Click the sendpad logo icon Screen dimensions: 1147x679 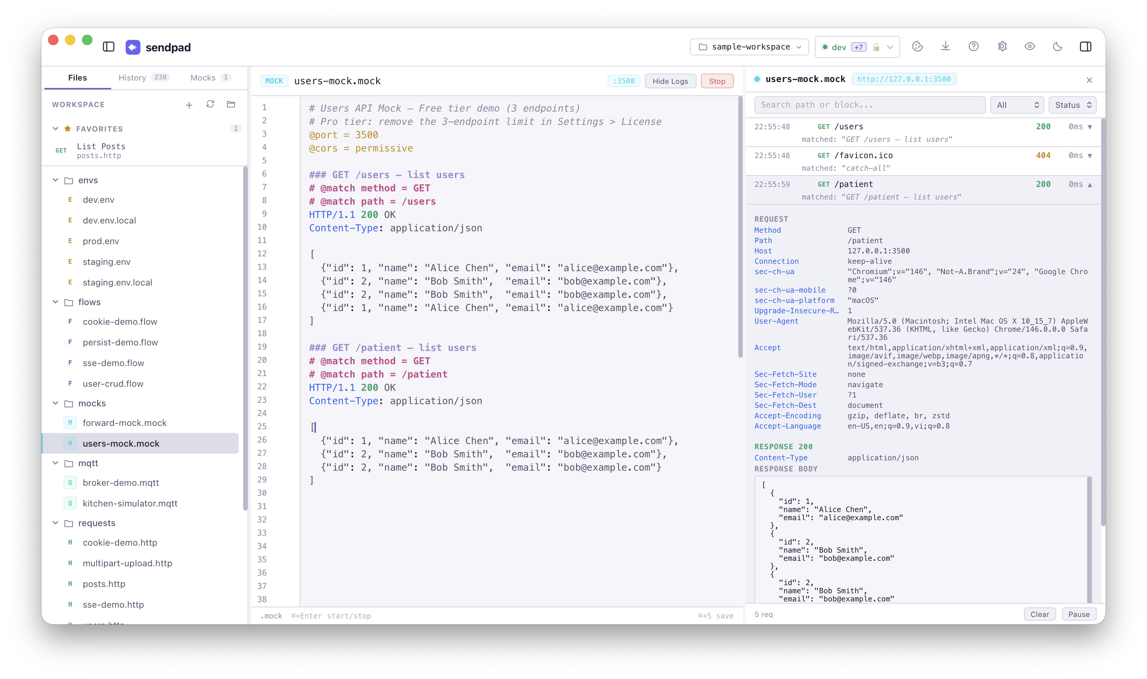(x=133, y=47)
